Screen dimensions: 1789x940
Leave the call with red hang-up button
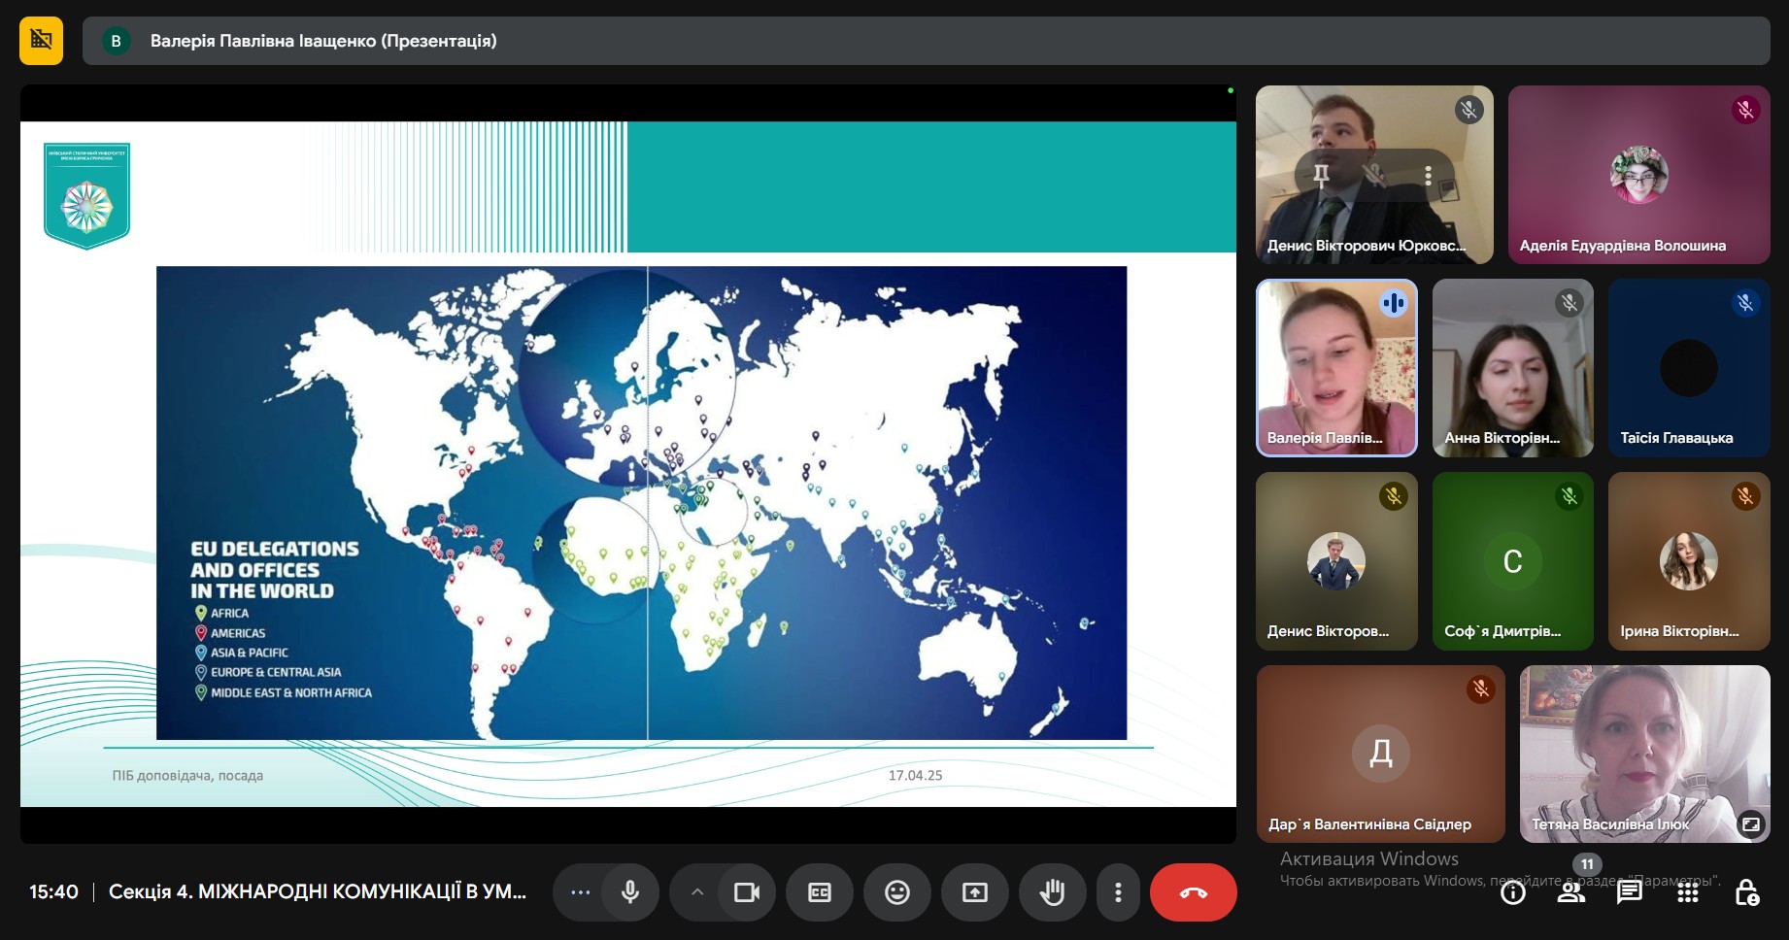tap(1193, 892)
